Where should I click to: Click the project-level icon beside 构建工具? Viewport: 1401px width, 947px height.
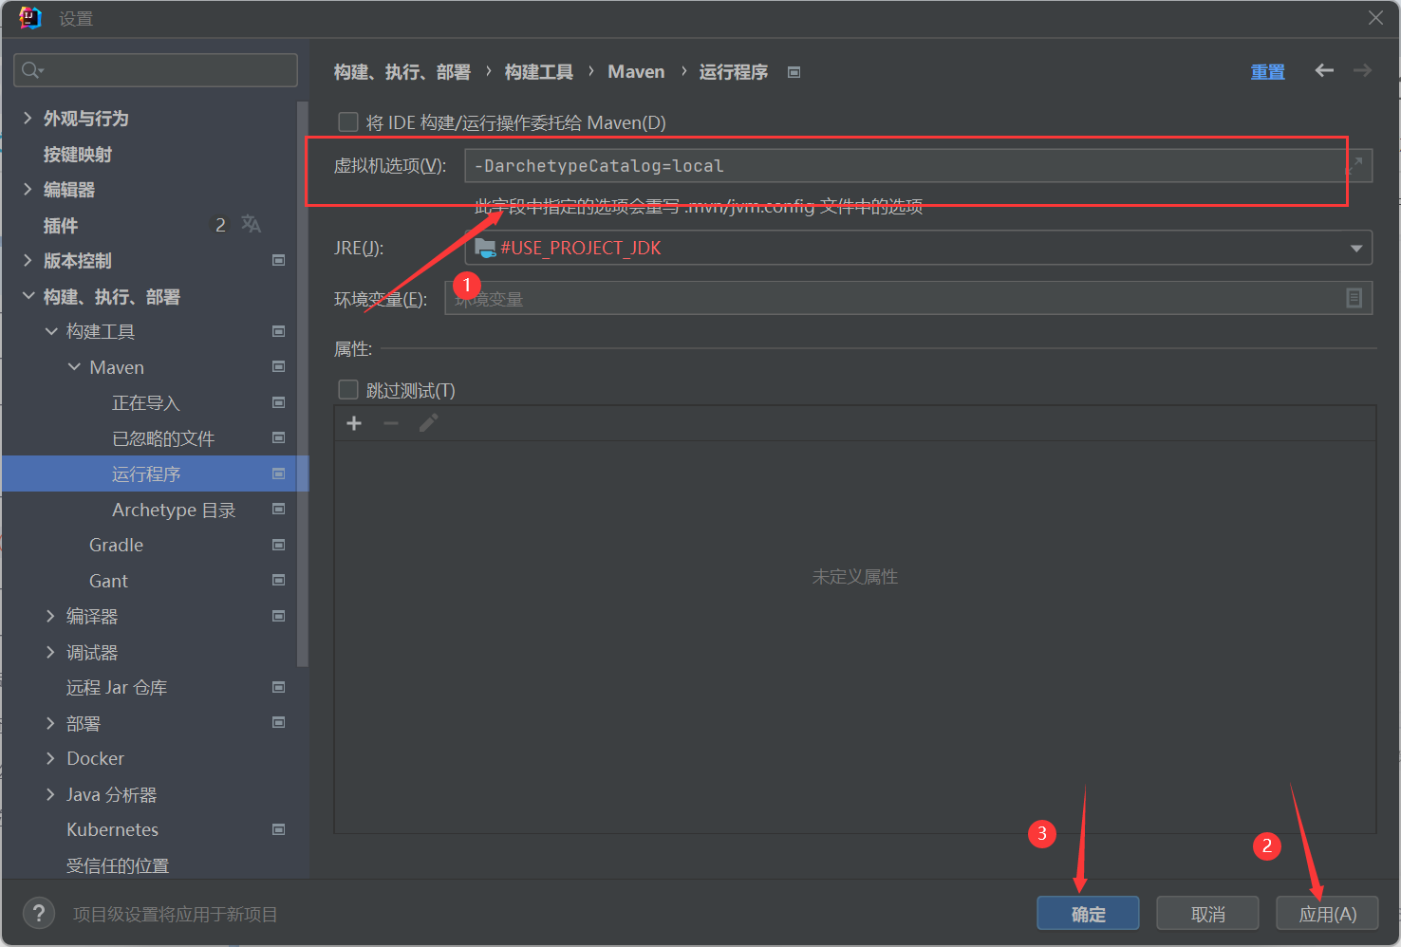[279, 331]
